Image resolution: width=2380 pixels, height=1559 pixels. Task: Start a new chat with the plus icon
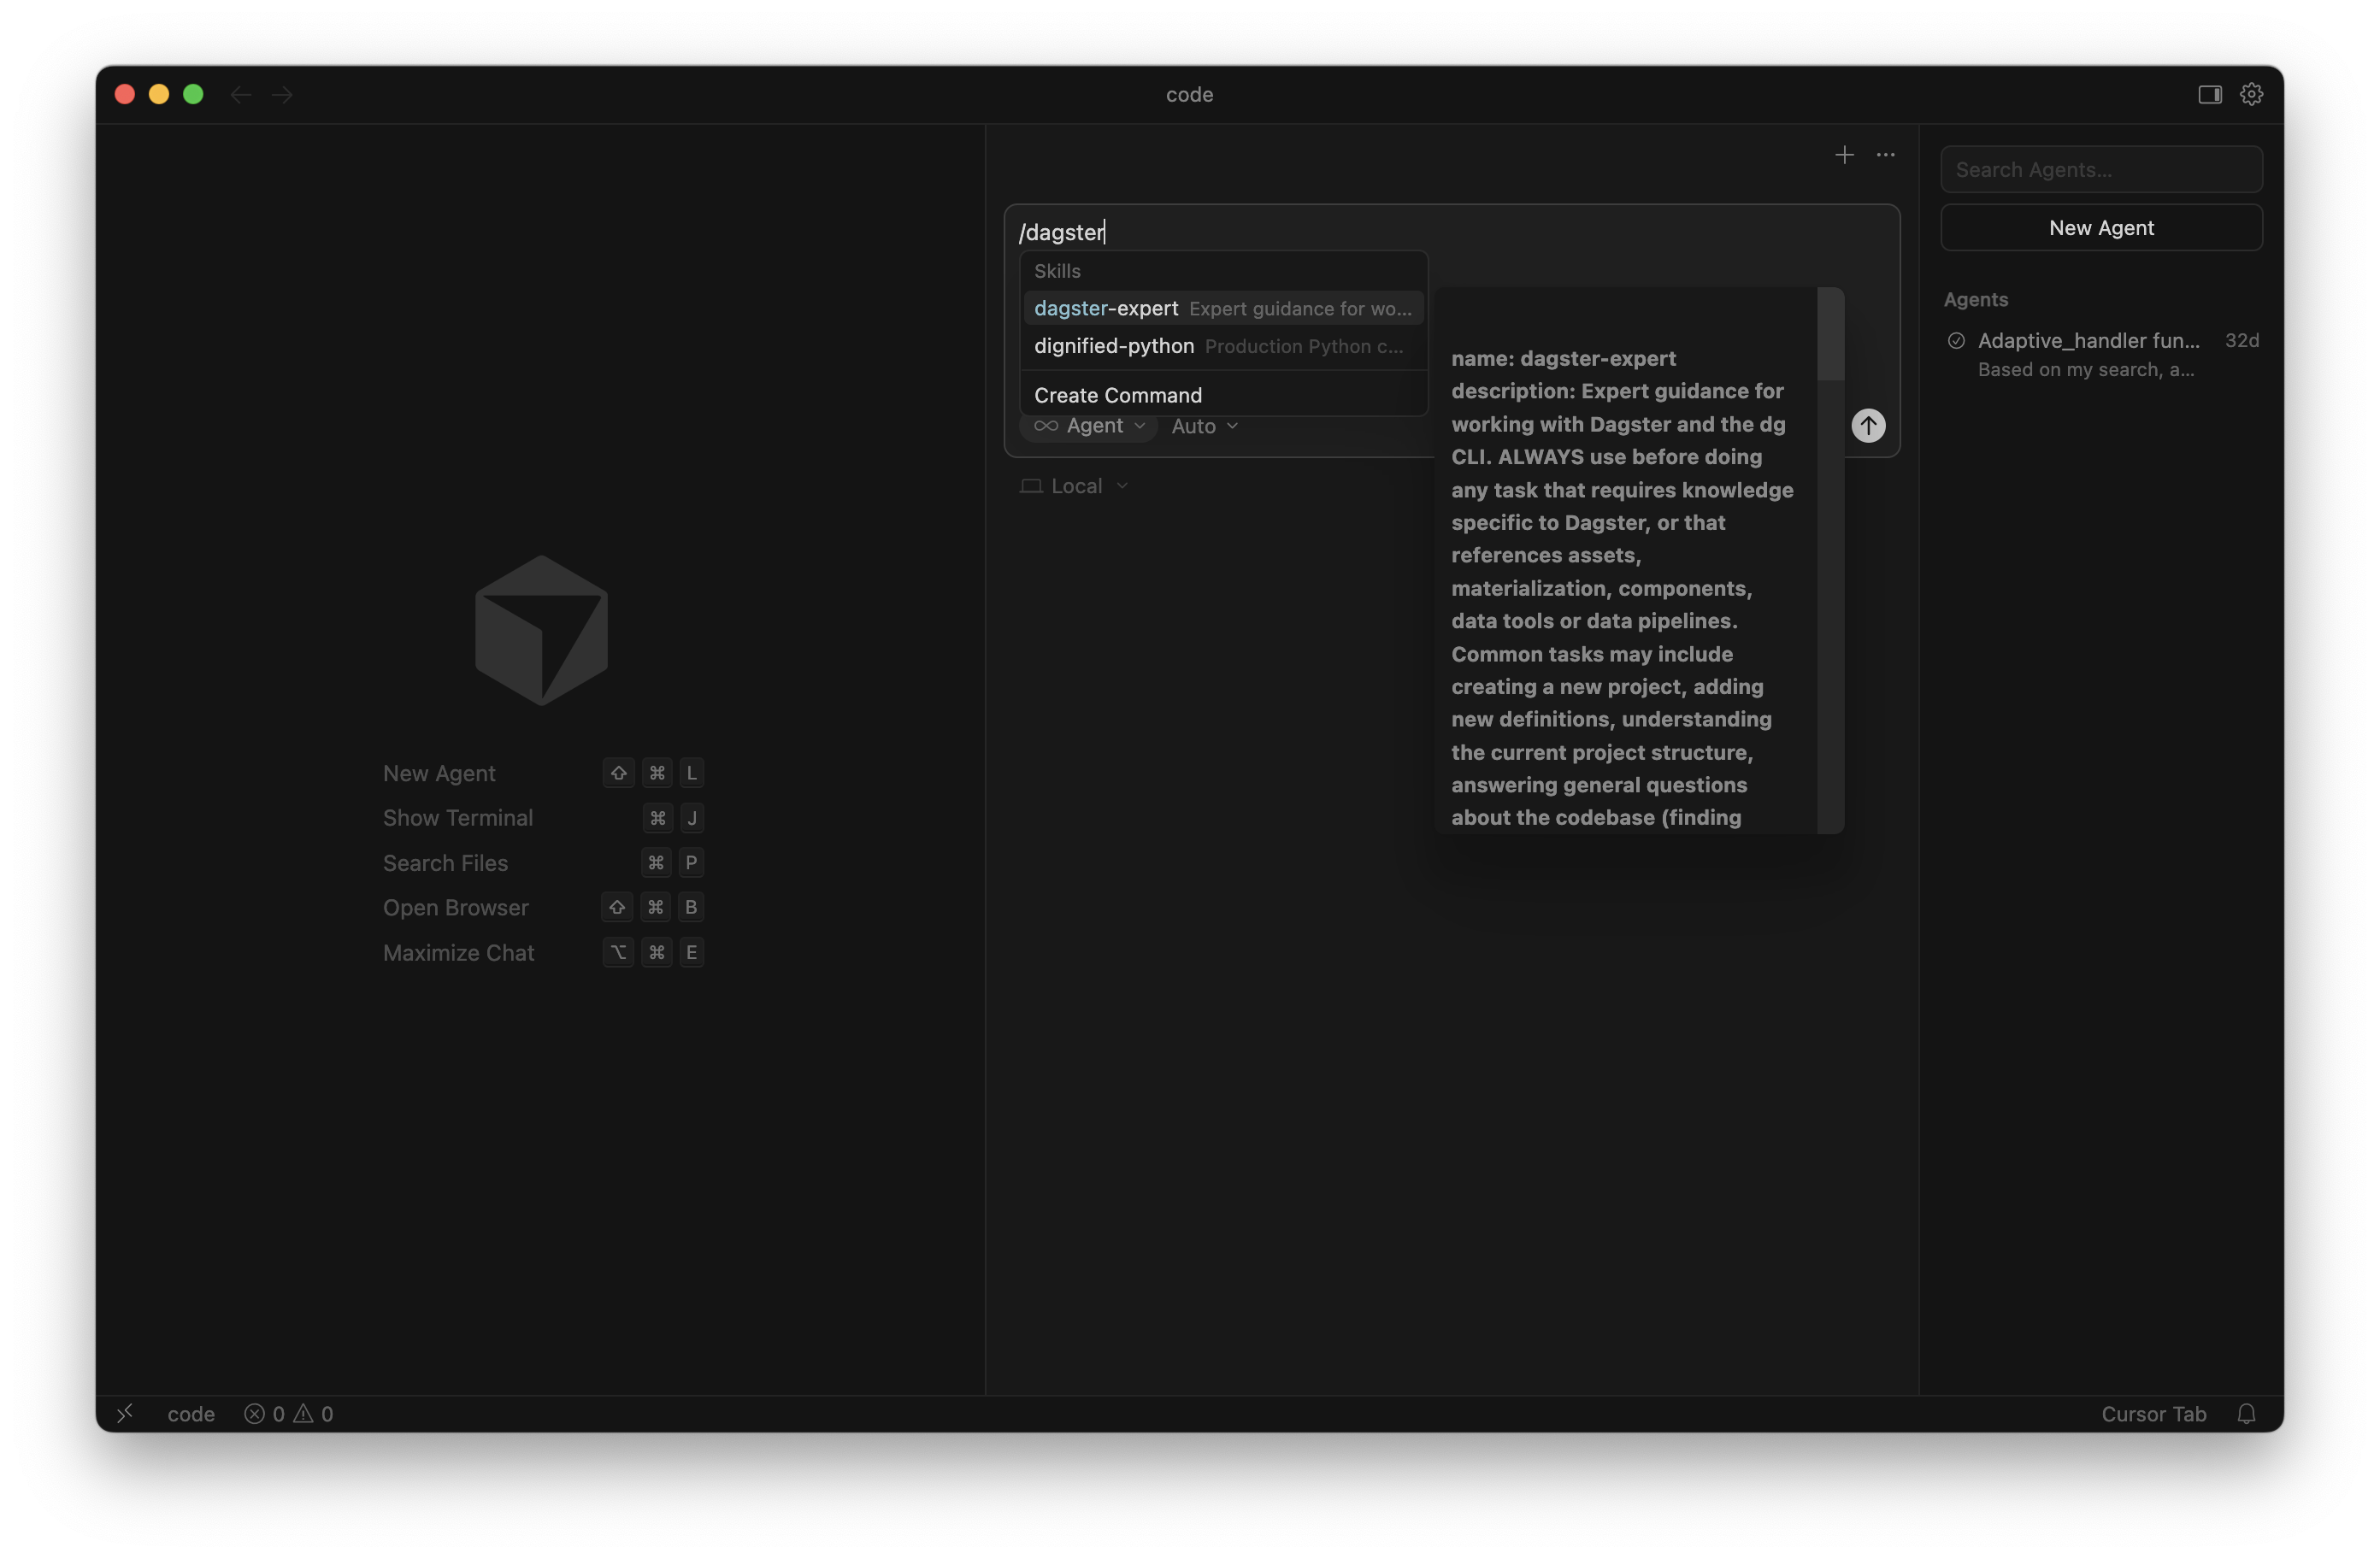click(1843, 155)
